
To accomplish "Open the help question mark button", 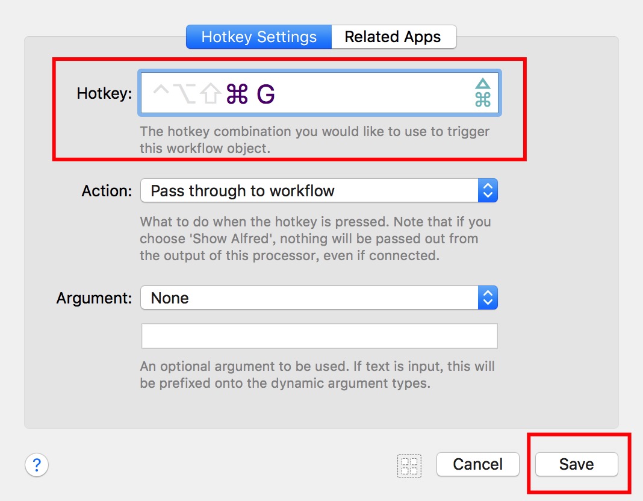I will click(37, 465).
